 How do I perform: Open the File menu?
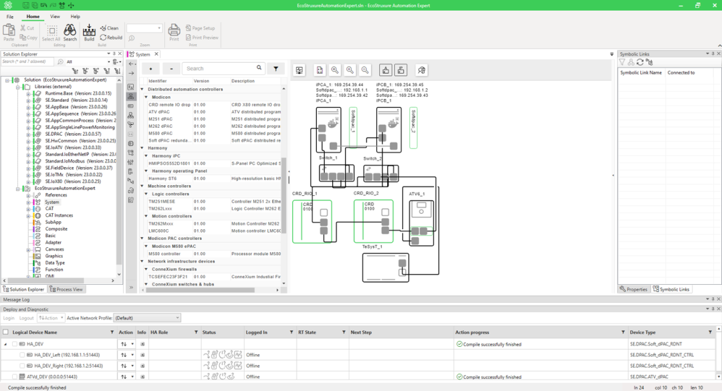coord(9,17)
